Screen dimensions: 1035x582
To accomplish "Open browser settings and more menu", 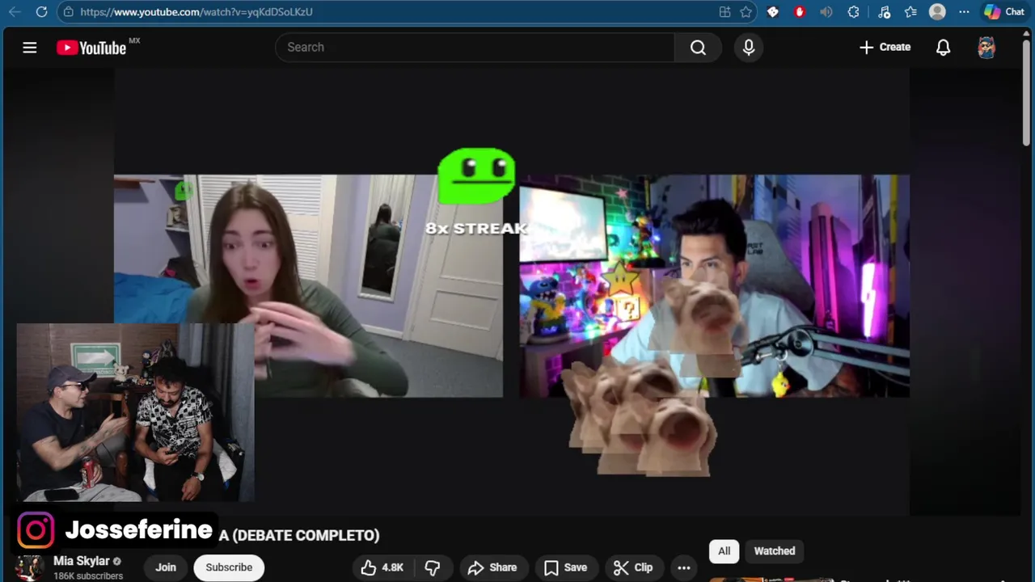I will coord(964,12).
